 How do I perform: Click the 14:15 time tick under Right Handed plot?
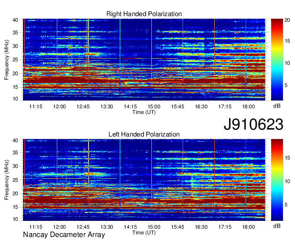click(x=130, y=107)
